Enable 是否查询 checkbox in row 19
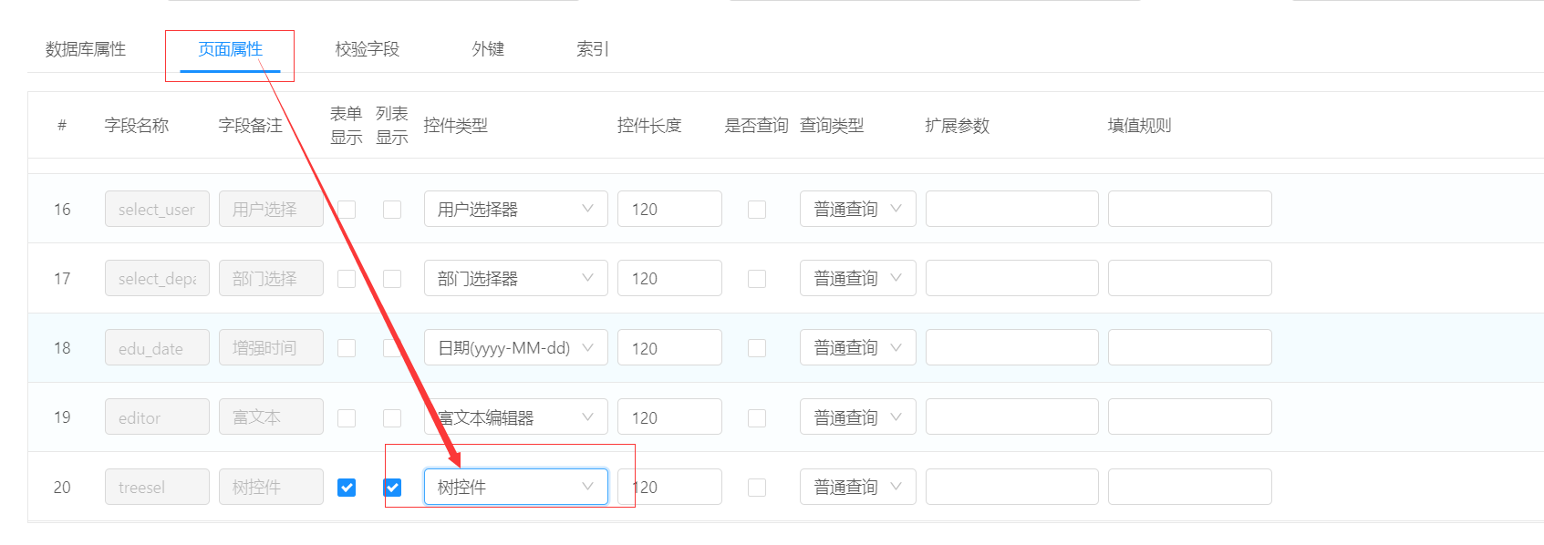 pyautogui.click(x=757, y=417)
